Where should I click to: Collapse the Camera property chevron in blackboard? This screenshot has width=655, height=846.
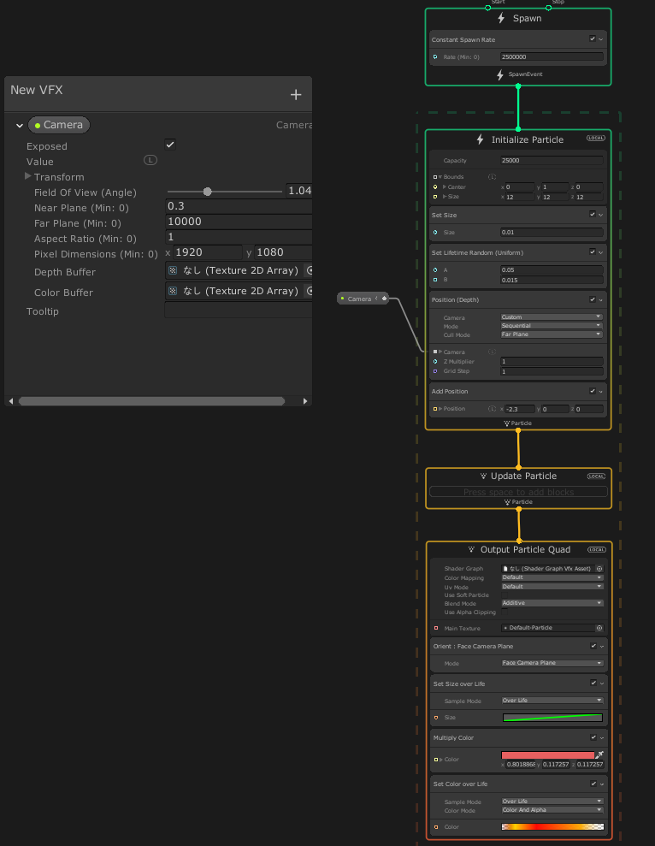[x=20, y=126]
